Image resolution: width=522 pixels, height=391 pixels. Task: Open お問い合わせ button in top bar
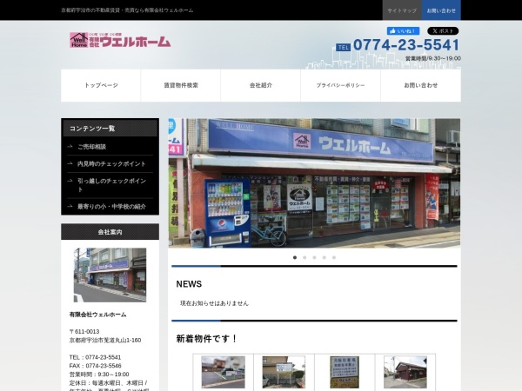click(441, 10)
